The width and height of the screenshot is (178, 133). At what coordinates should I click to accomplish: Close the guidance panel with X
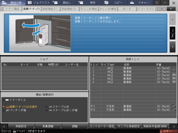pyautogui.click(x=174, y=3)
